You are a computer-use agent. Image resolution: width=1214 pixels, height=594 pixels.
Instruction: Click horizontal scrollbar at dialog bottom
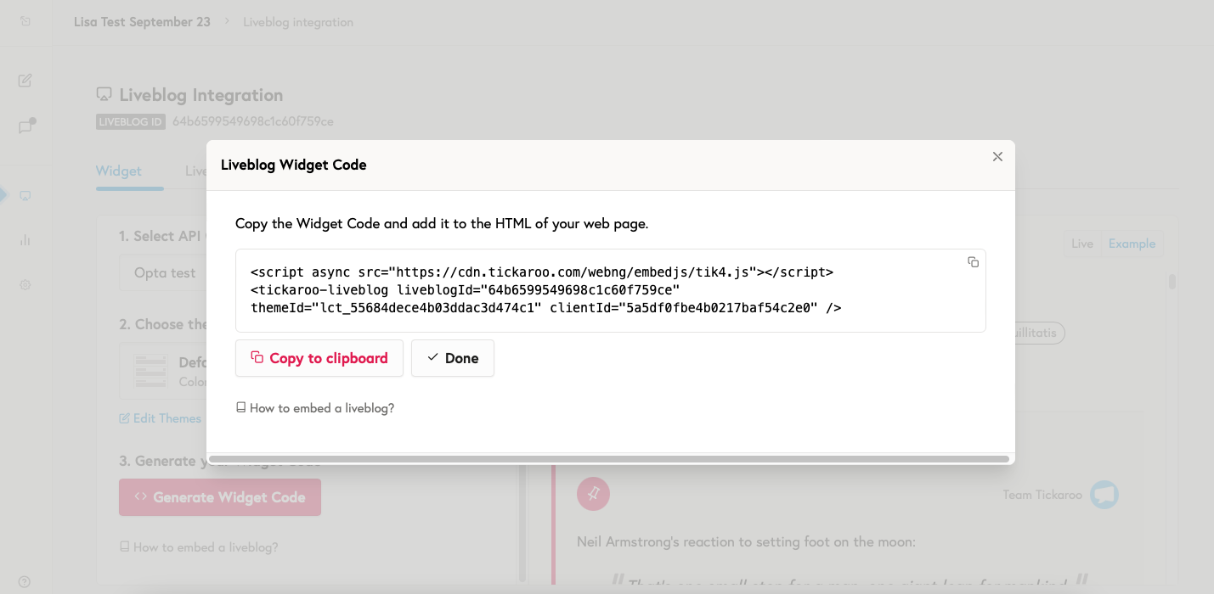609,459
